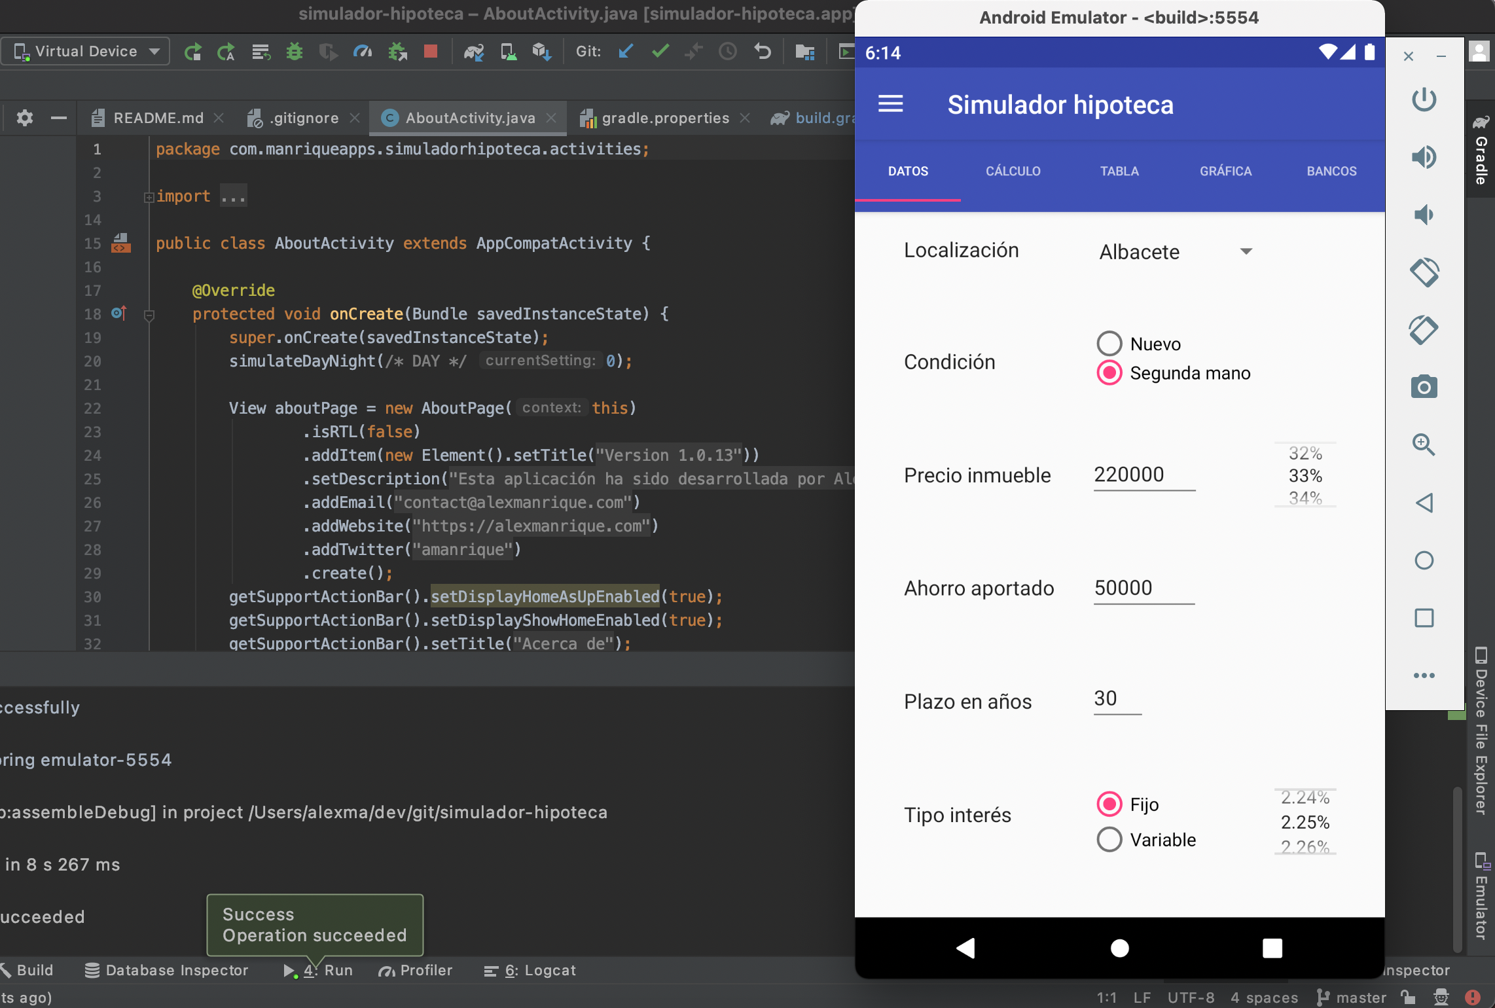Switch to the CÁLCULO tab in emulator
1495x1008 pixels.
tap(1013, 170)
